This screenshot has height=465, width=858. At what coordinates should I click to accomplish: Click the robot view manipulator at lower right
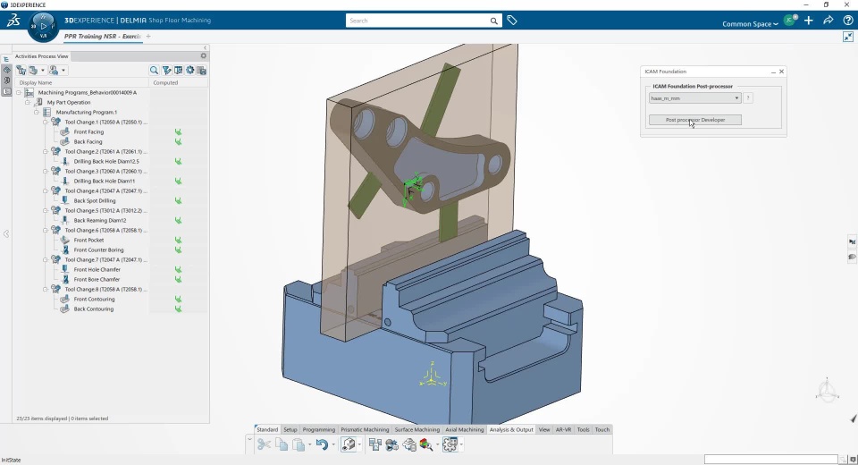(827, 391)
